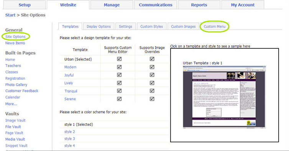Screen dimensions: 289x151
Task: Open the My Account tab
Action: 243,5
